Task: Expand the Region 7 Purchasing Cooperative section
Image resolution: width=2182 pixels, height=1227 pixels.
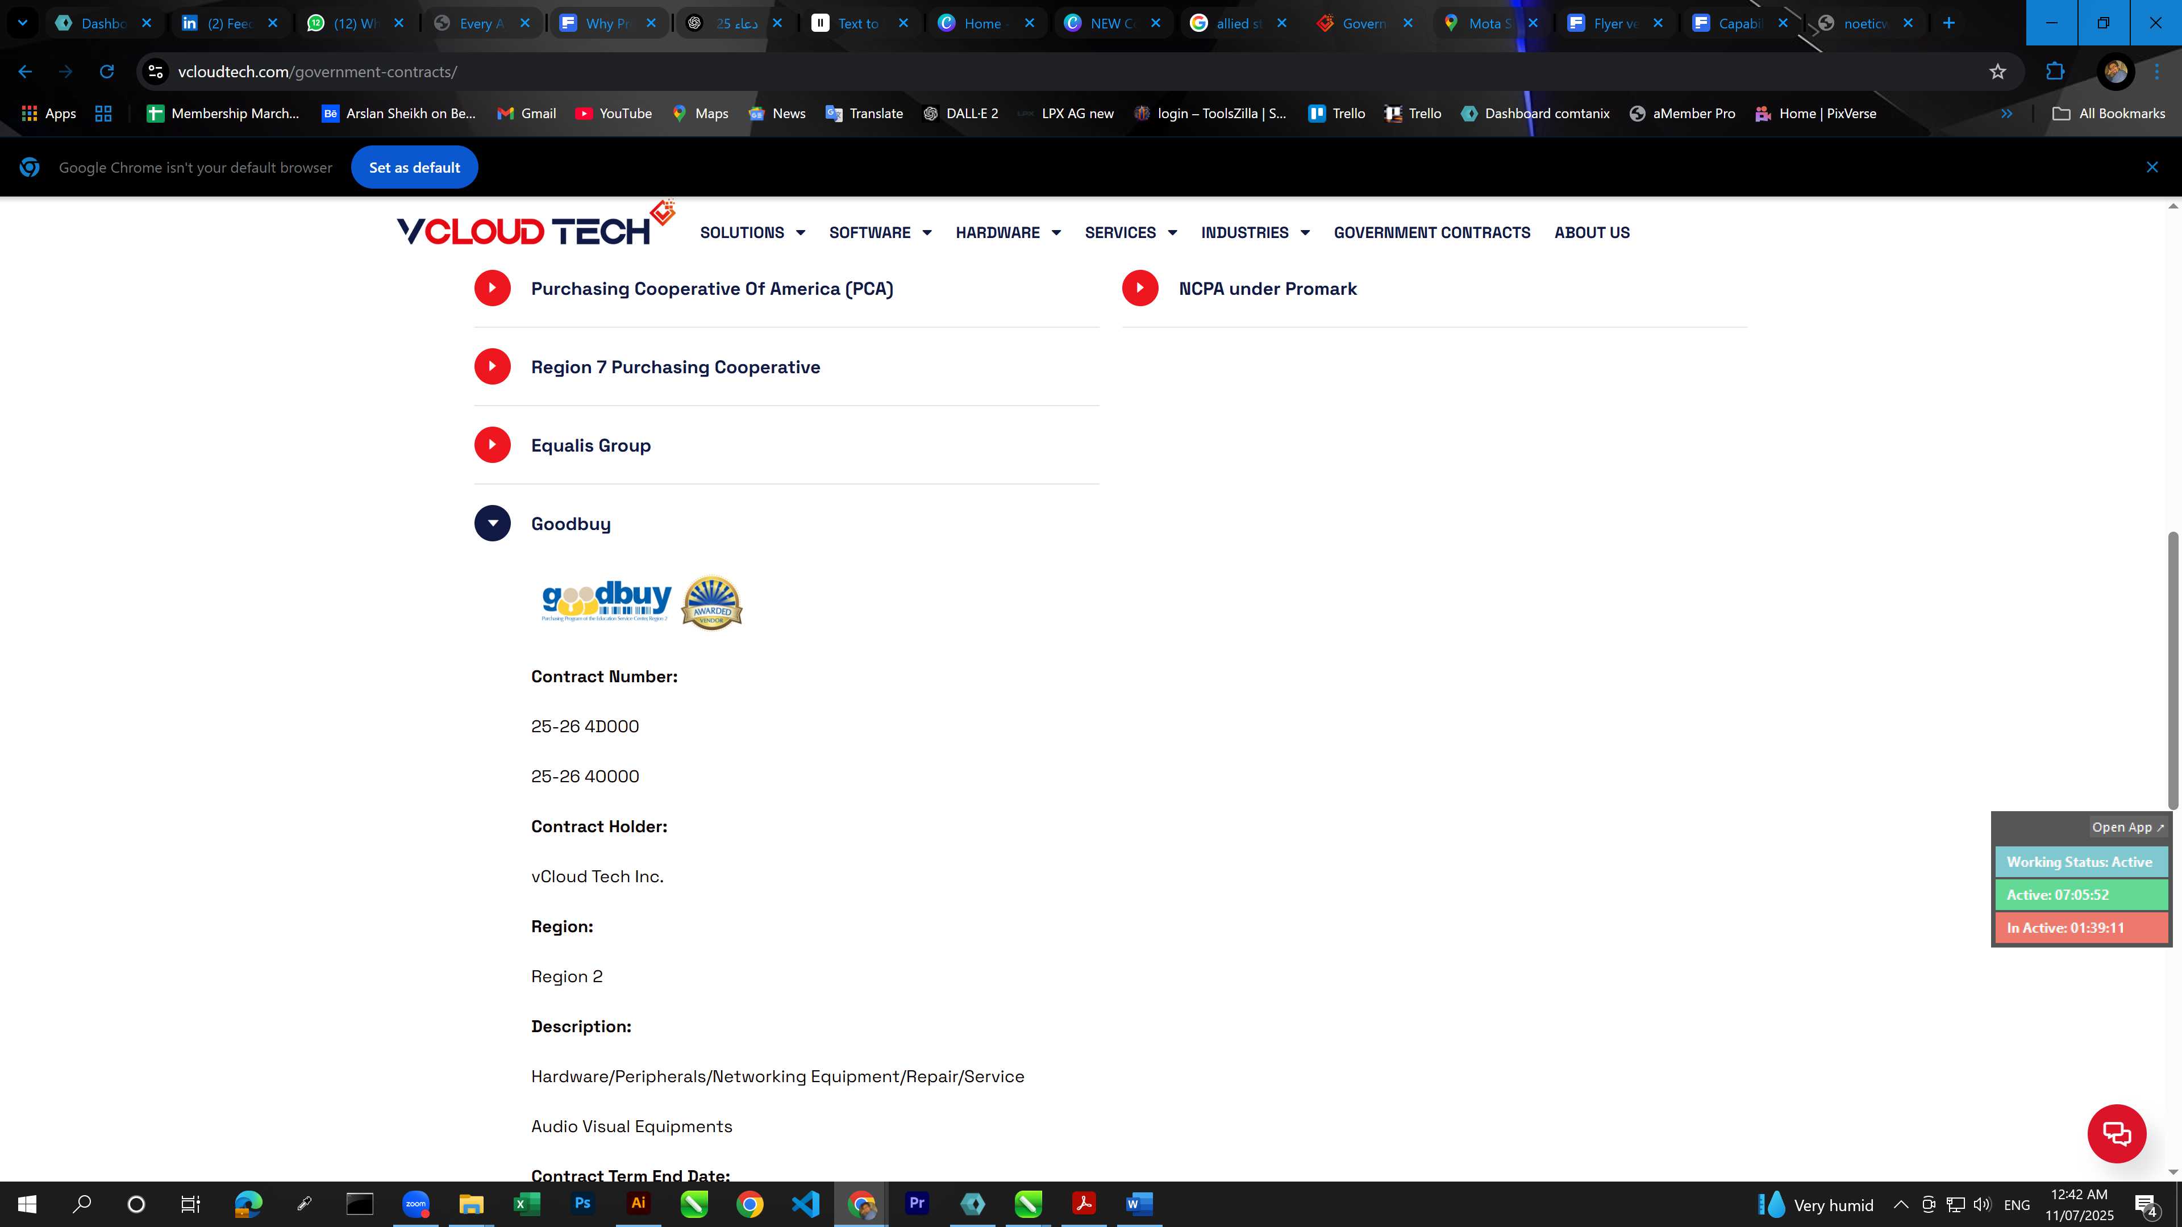Action: 492,366
